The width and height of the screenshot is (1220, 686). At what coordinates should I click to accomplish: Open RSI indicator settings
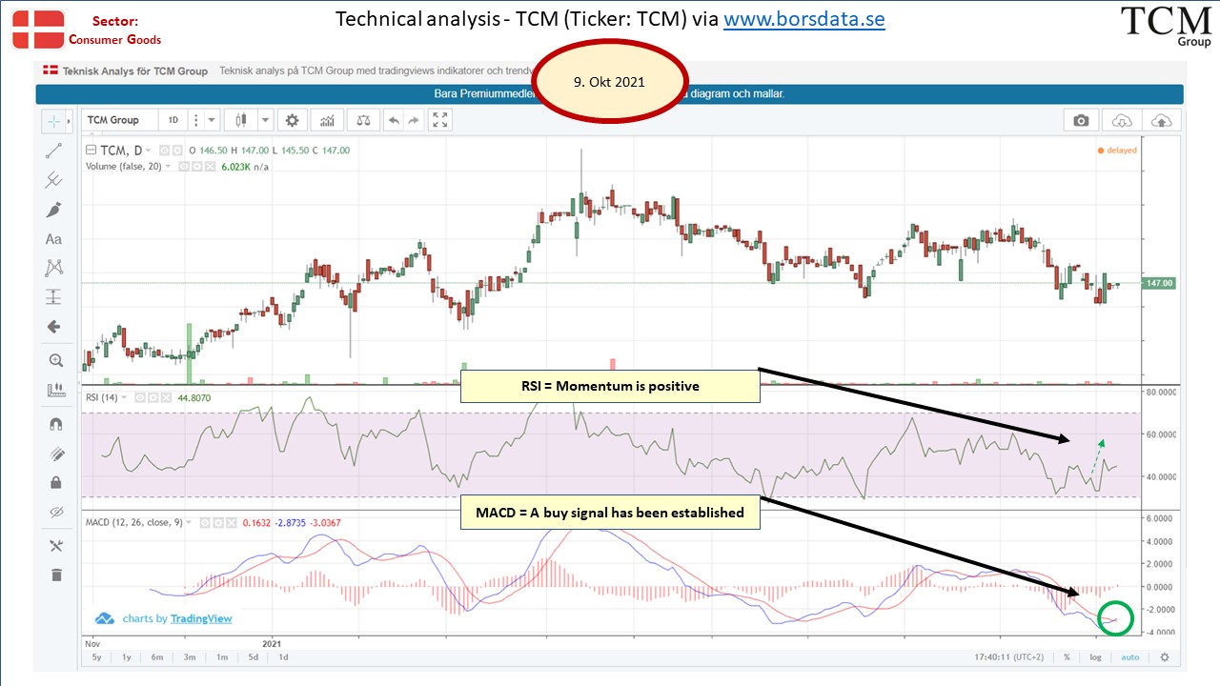(153, 397)
